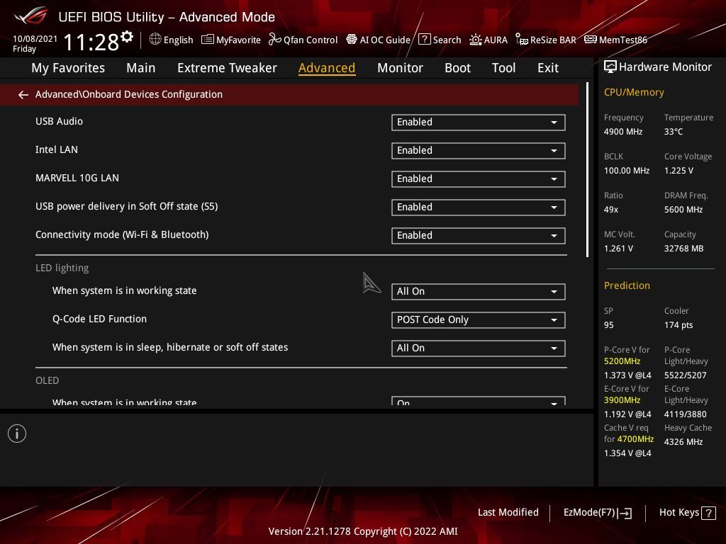Click the Hot Keys question-mark icon

708,513
